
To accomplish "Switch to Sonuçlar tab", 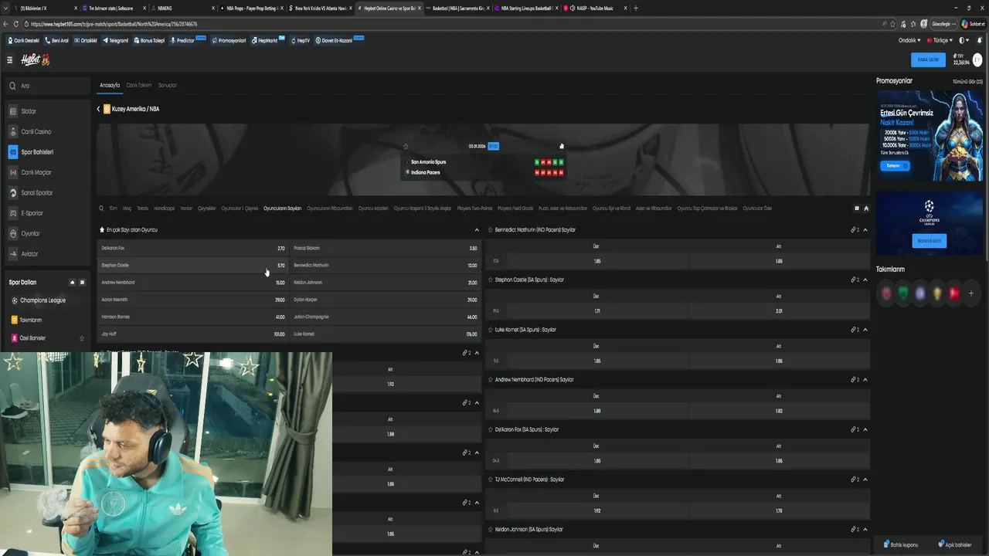I will (168, 85).
